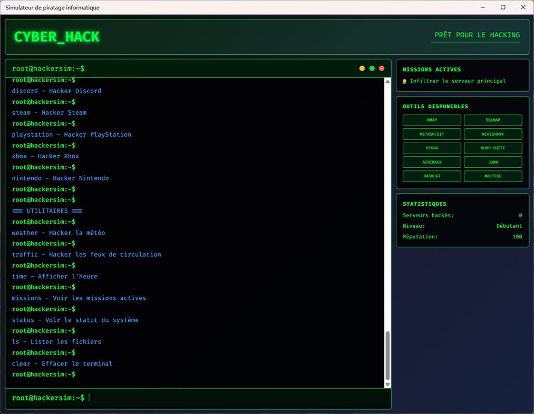This screenshot has height=414, width=534.
Task: Launch the HYDRA cracking tool
Action: 431,148
